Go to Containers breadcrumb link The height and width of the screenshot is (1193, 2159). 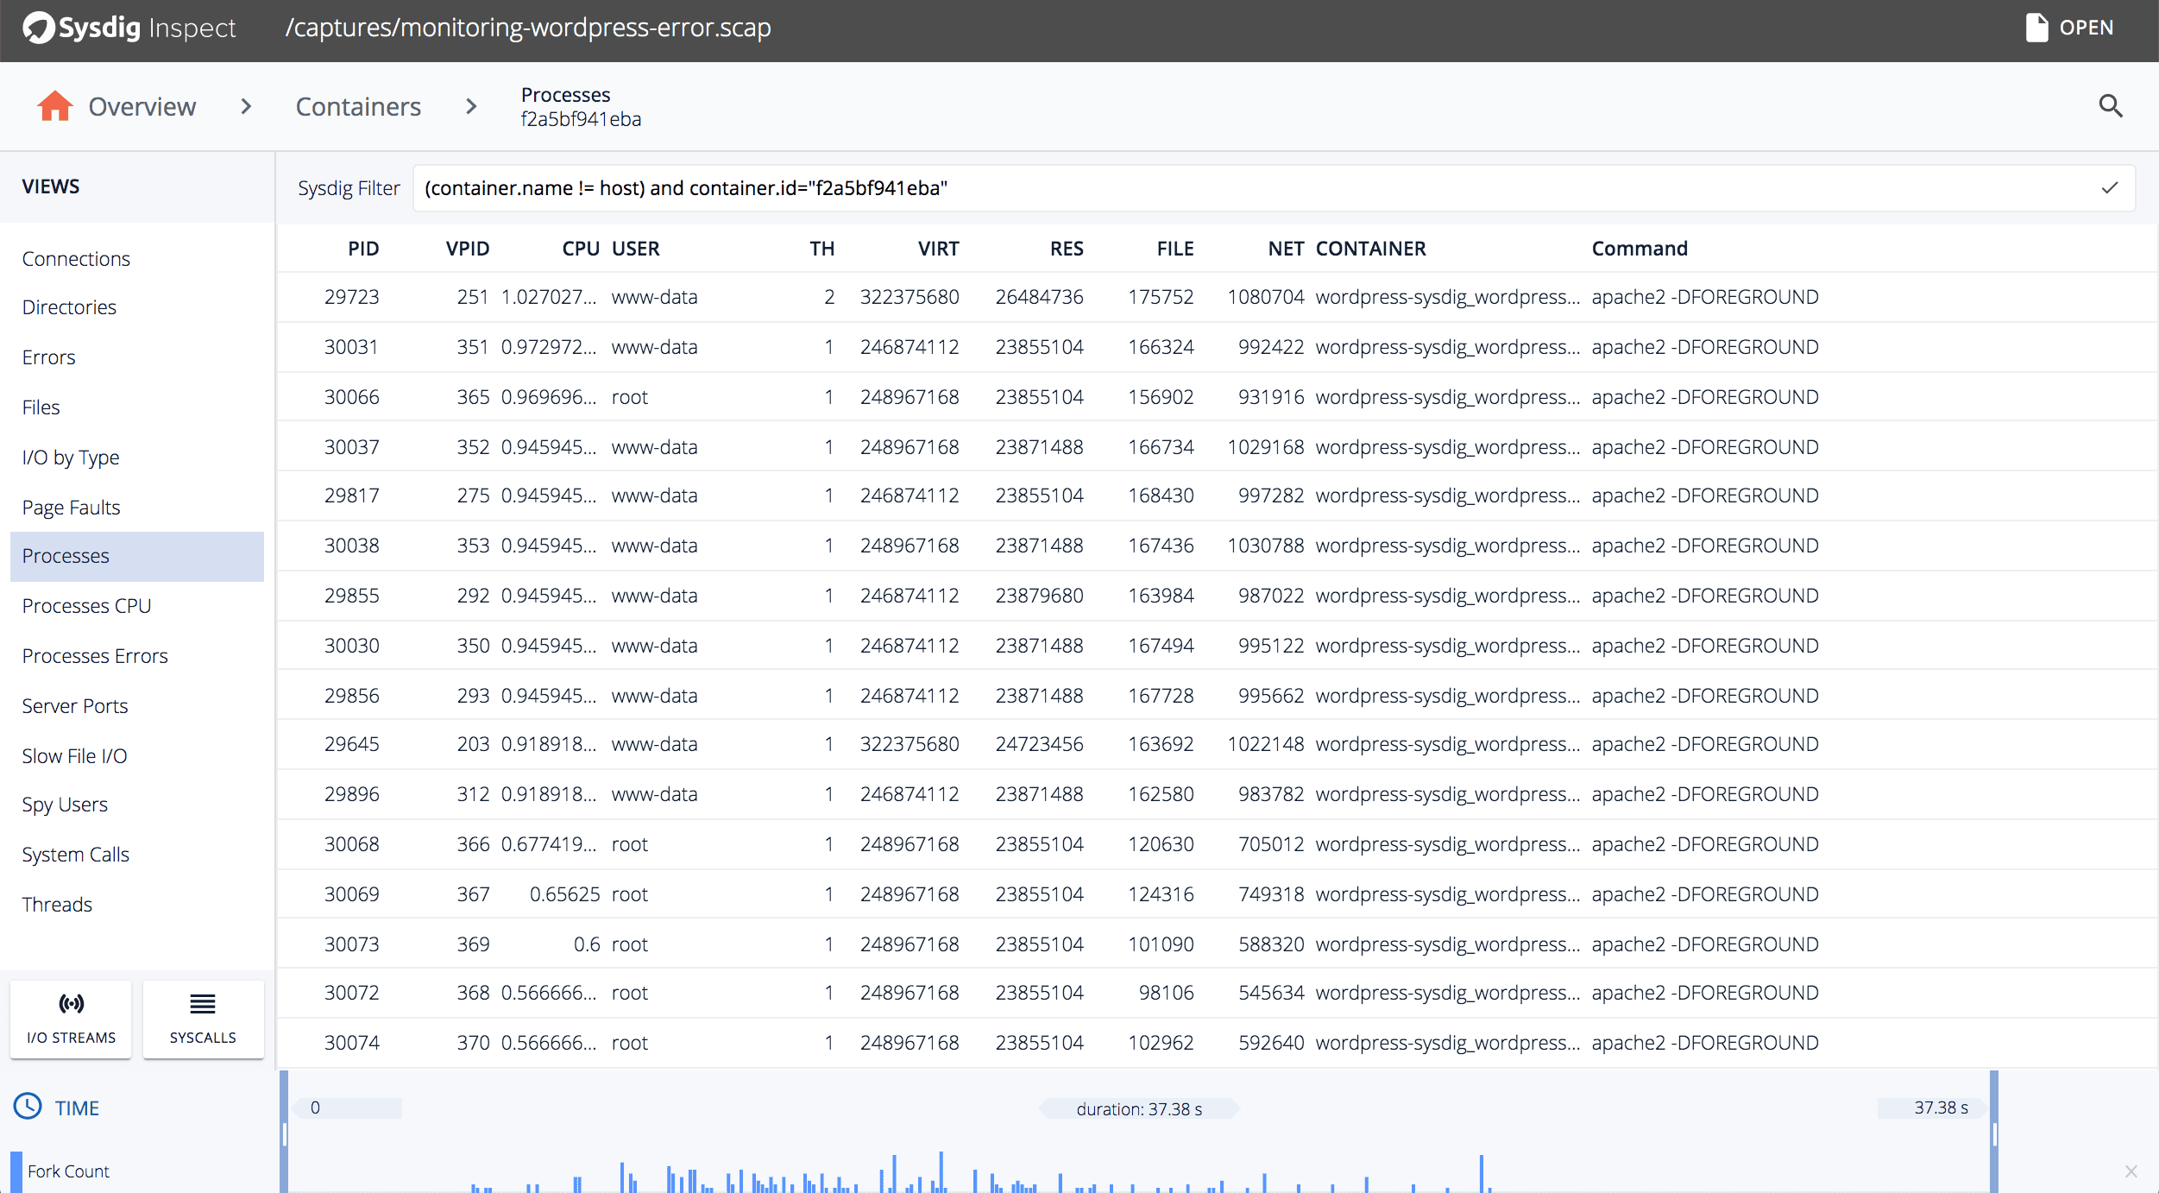click(358, 106)
